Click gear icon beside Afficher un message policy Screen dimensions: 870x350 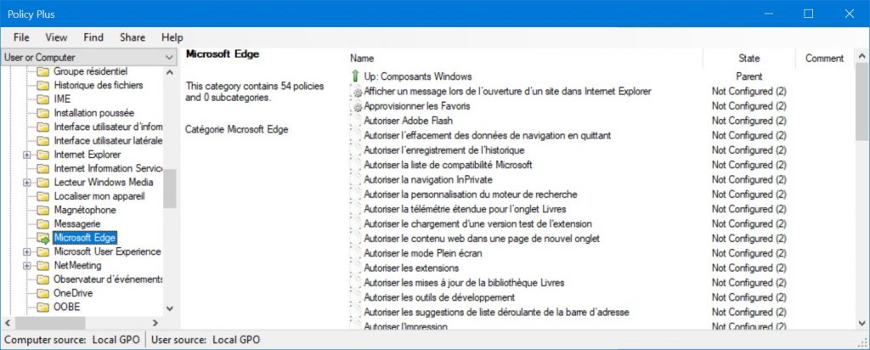pyautogui.click(x=356, y=92)
